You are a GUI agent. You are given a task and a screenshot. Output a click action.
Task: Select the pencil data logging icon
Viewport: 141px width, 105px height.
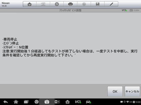(x=111, y=4)
